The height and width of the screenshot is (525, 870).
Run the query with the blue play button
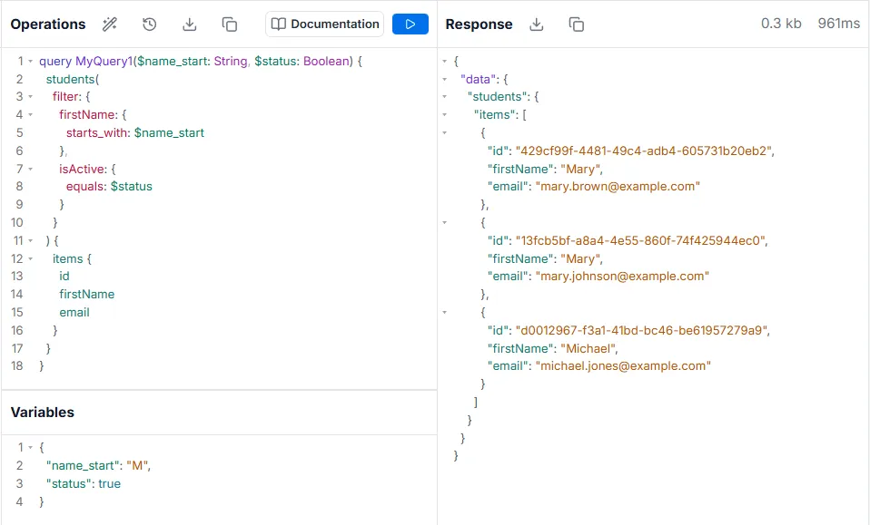pos(410,24)
